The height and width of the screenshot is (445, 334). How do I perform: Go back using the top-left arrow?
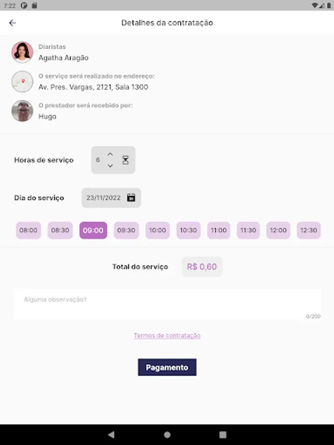pyautogui.click(x=13, y=23)
